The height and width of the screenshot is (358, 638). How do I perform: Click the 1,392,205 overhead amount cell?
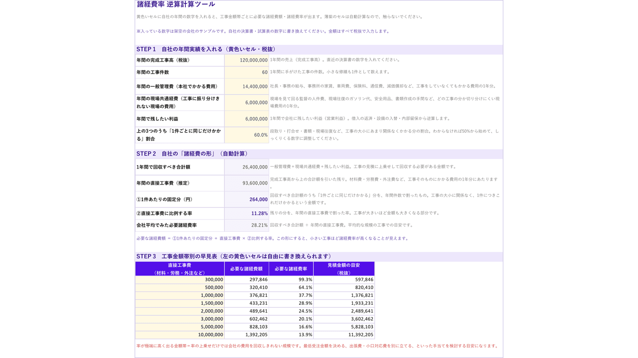tap(247, 335)
